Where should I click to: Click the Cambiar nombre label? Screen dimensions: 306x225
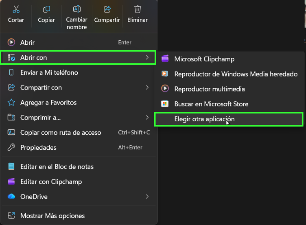pos(76,23)
